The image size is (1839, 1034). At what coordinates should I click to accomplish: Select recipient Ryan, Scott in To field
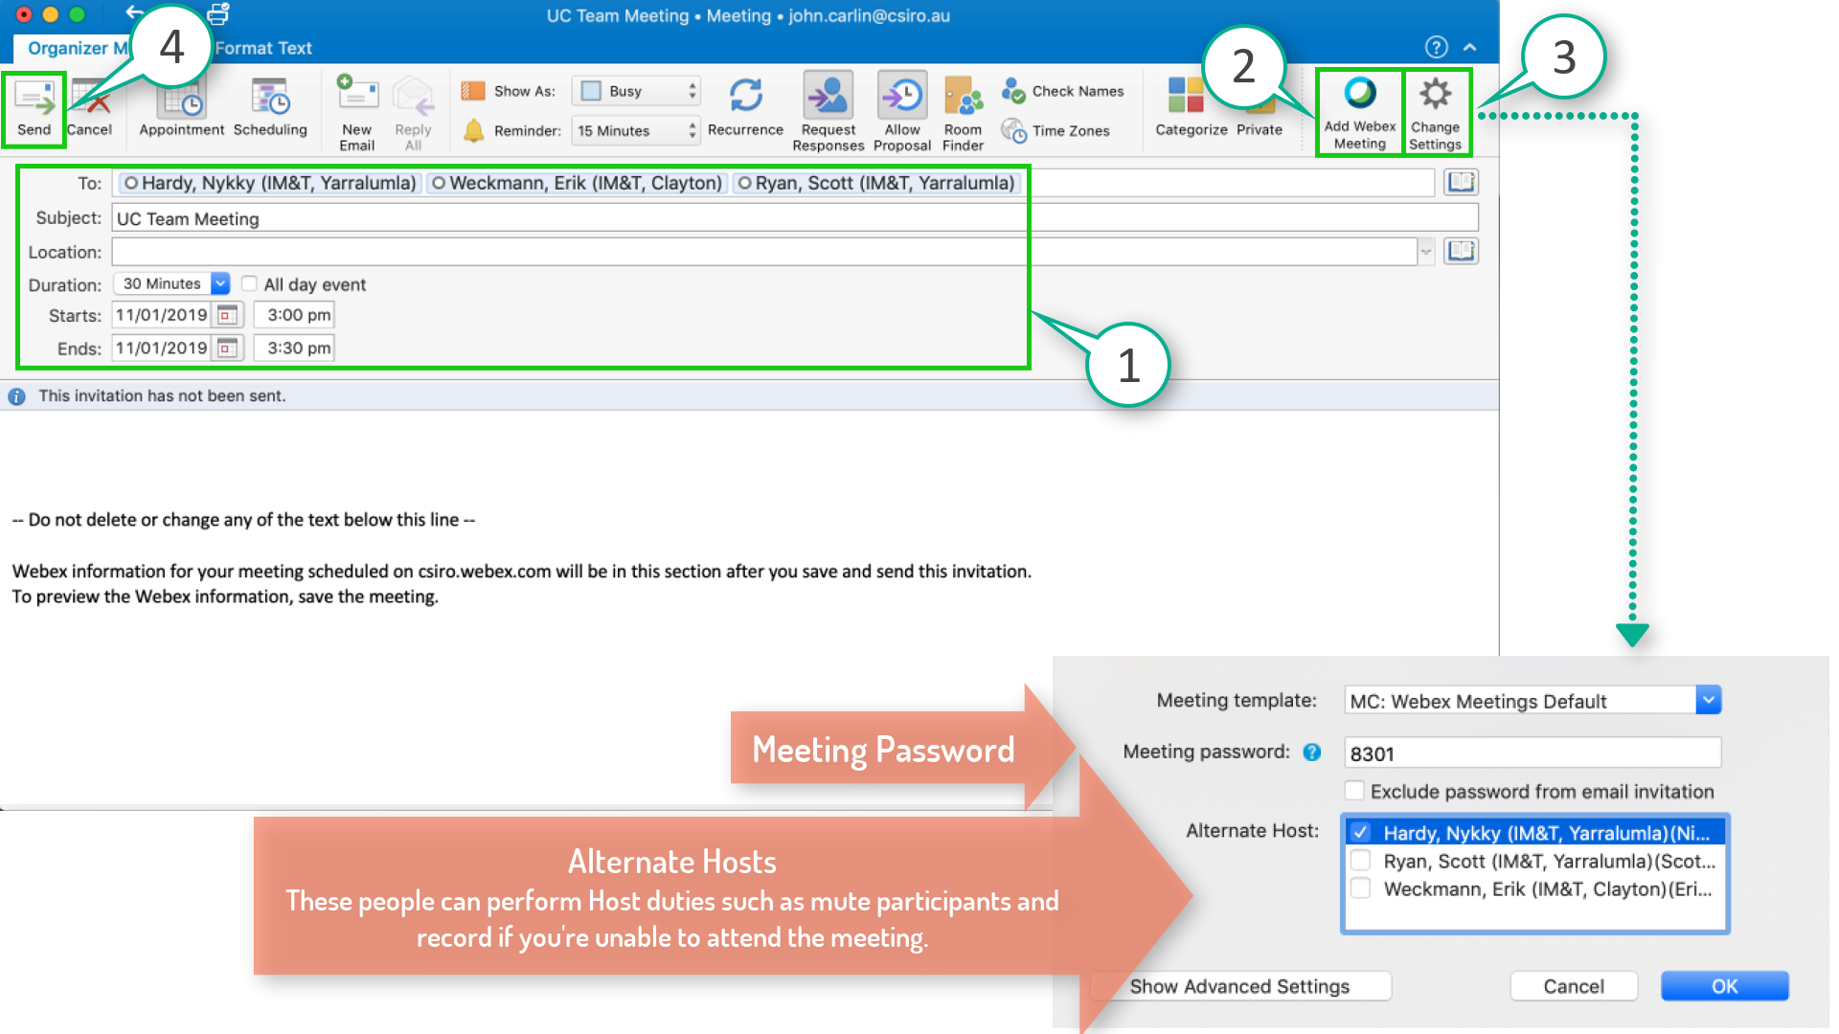(x=875, y=183)
